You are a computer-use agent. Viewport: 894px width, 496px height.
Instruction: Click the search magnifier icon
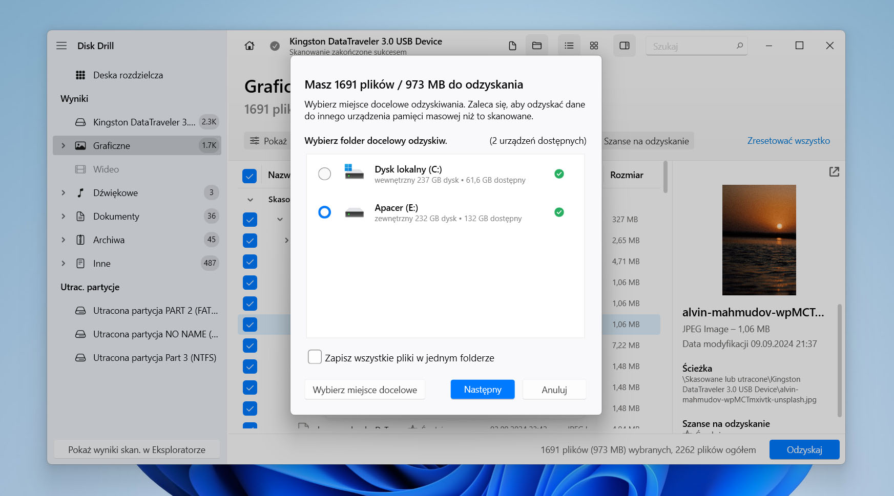[739, 46]
